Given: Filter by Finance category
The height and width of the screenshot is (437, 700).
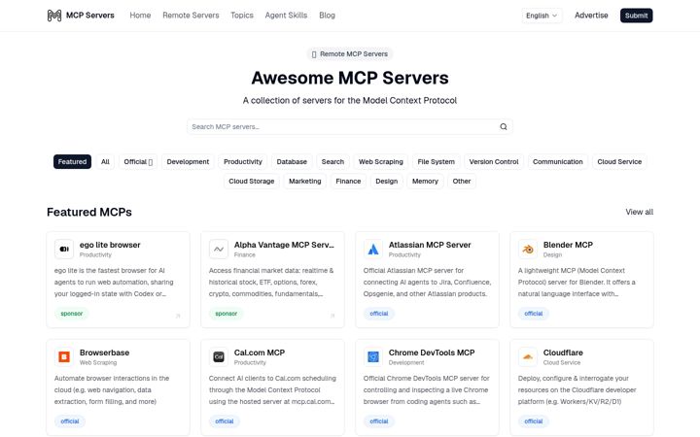Looking at the screenshot, I should (348, 181).
